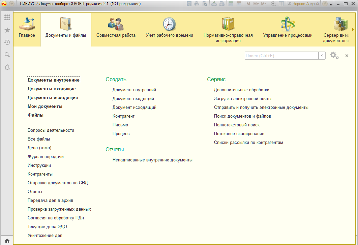Open the sections menu grid icon
The height and width of the screenshot is (245, 358).
pyautogui.click(x=7, y=18)
